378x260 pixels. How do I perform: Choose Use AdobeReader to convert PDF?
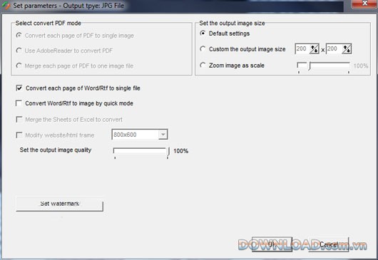[19, 51]
